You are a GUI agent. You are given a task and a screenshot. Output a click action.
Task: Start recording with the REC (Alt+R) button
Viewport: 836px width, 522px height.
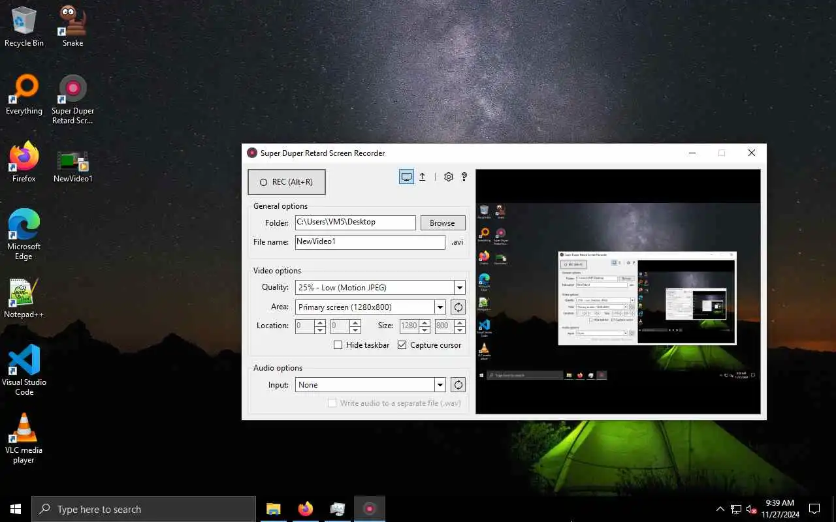point(287,182)
